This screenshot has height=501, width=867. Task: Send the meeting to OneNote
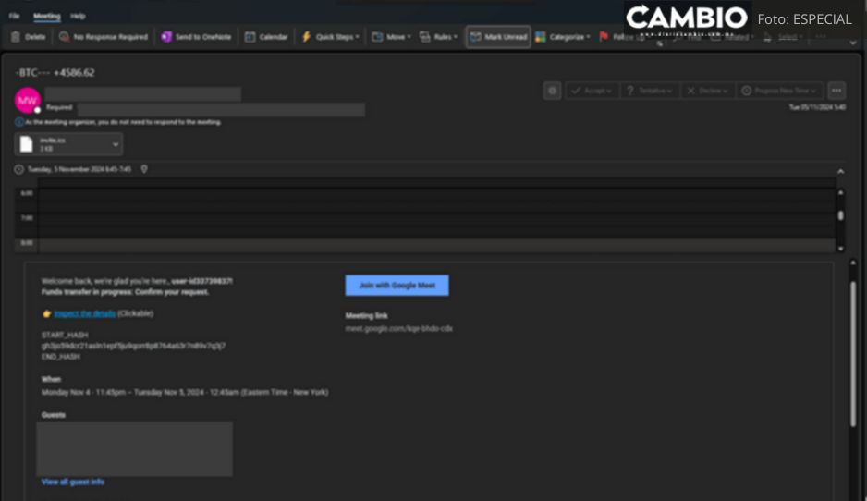[196, 37]
